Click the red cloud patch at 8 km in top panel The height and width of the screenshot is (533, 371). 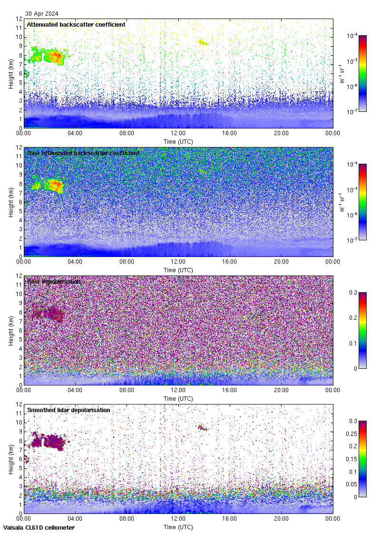(55, 57)
